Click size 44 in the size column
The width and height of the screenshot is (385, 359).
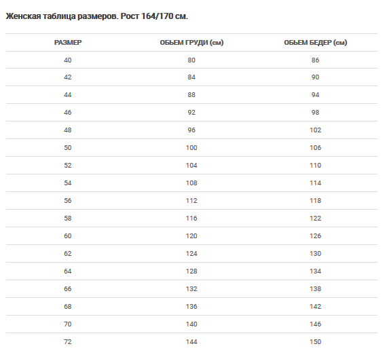[x=68, y=95]
